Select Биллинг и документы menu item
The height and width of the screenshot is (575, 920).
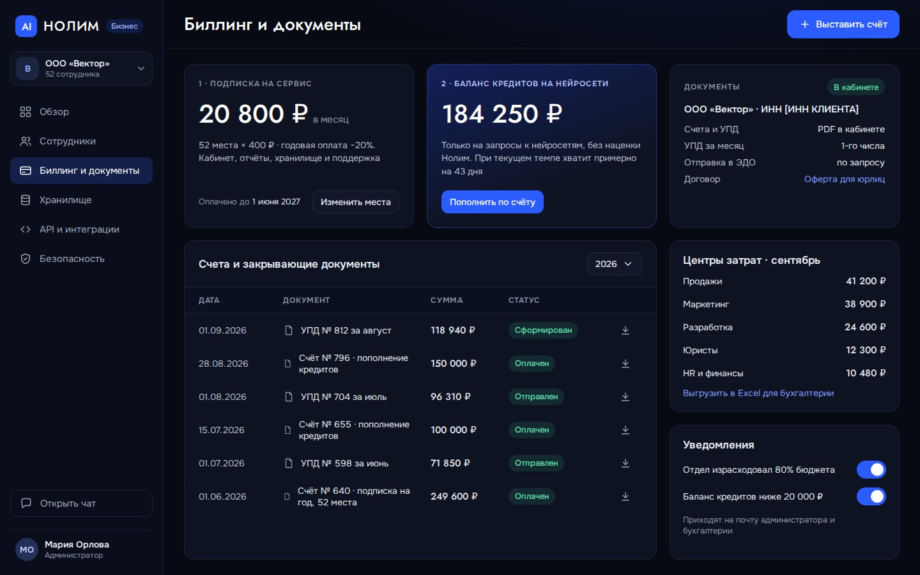coord(81,171)
